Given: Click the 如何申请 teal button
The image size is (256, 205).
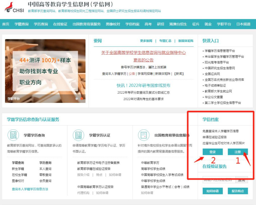Looking at the screenshot, I should click(x=213, y=191).
